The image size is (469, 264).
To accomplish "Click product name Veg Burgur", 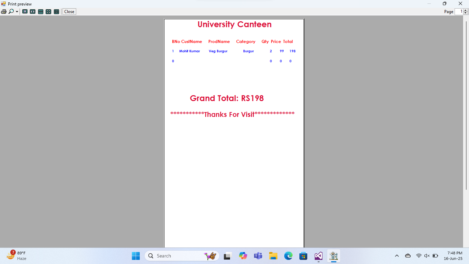I will click(x=218, y=51).
